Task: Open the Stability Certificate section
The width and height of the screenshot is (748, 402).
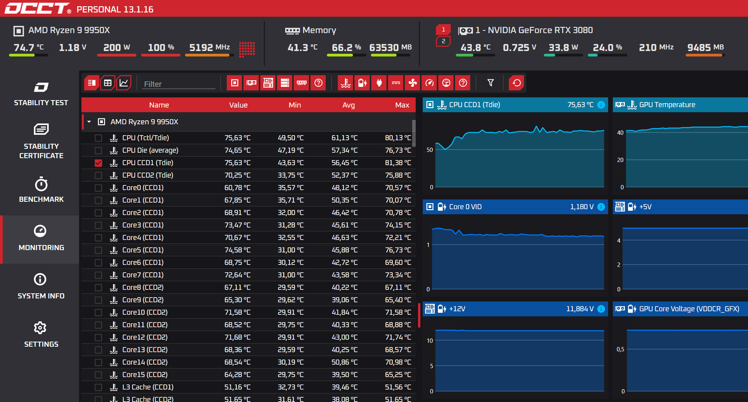Action: pyautogui.click(x=41, y=141)
